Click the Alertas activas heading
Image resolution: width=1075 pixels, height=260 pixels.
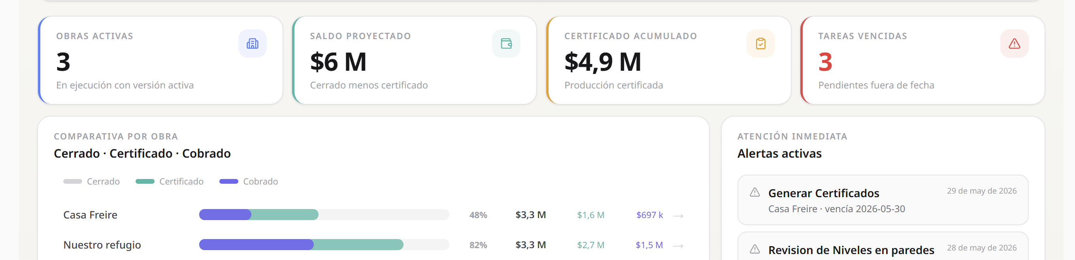pos(779,154)
